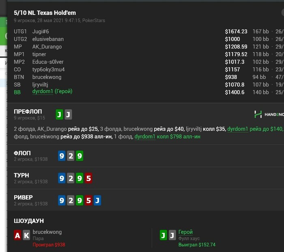Click the 167 bb stack size
Viewport: 284px width, 252px height.
(x=260, y=32)
